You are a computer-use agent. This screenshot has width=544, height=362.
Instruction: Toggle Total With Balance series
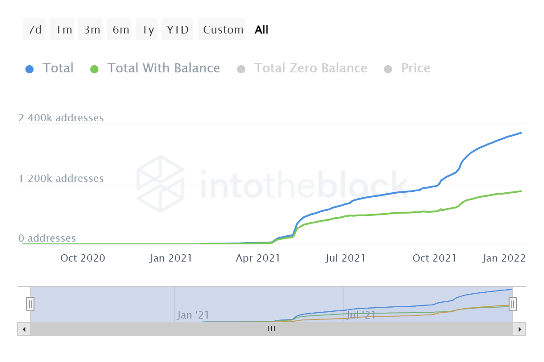tap(163, 68)
